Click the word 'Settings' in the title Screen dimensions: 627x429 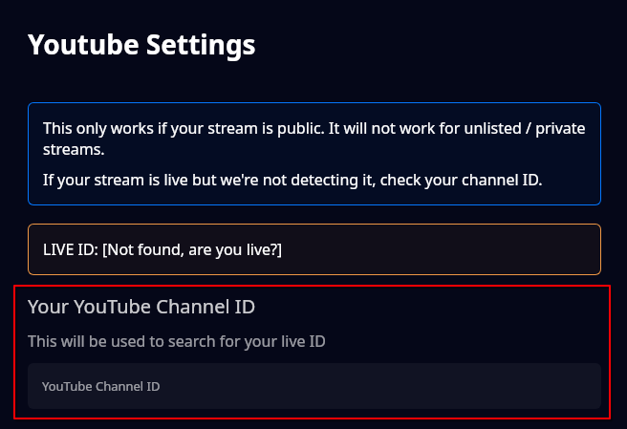tap(201, 45)
